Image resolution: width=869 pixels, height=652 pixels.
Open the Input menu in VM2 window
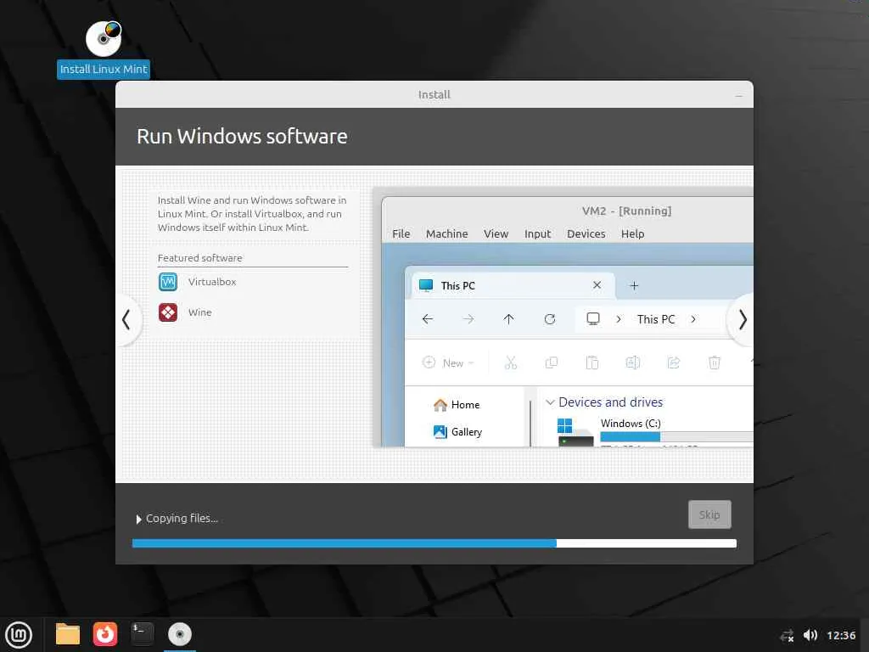click(x=537, y=234)
